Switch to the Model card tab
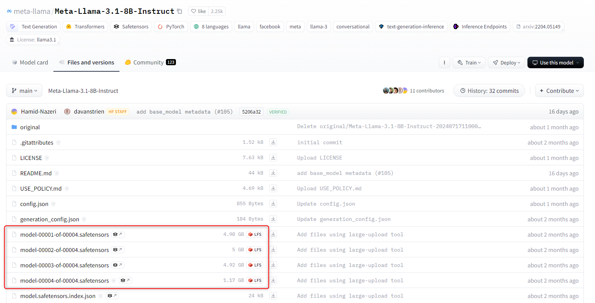This screenshot has width=595, height=303. (x=30, y=63)
